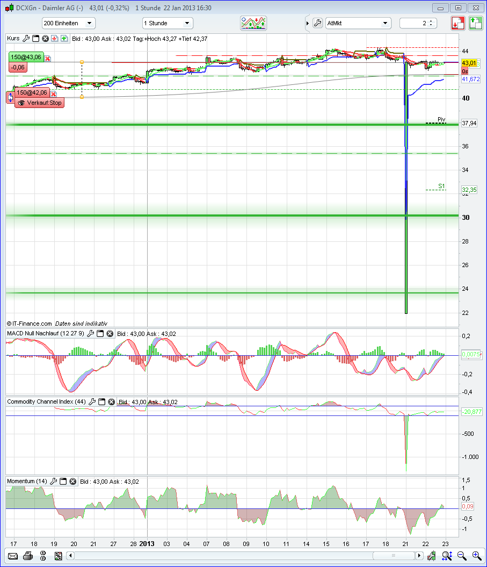
Task: Maximize the MACD Null Nachlauf panel
Action: pyautogui.click(x=100, y=333)
